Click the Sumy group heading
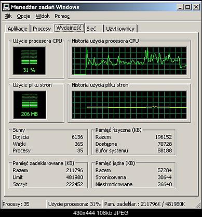This screenshot has width=202, height=217. click(19, 130)
